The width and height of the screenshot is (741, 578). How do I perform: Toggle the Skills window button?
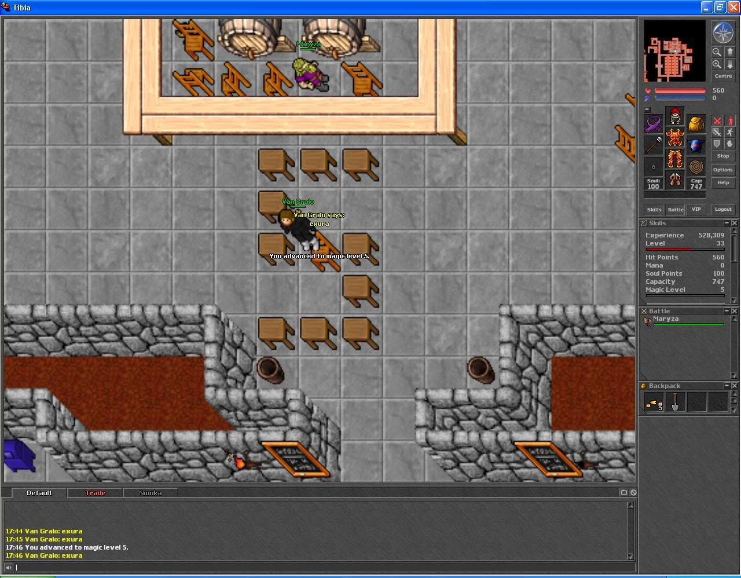tap(654, 210)
